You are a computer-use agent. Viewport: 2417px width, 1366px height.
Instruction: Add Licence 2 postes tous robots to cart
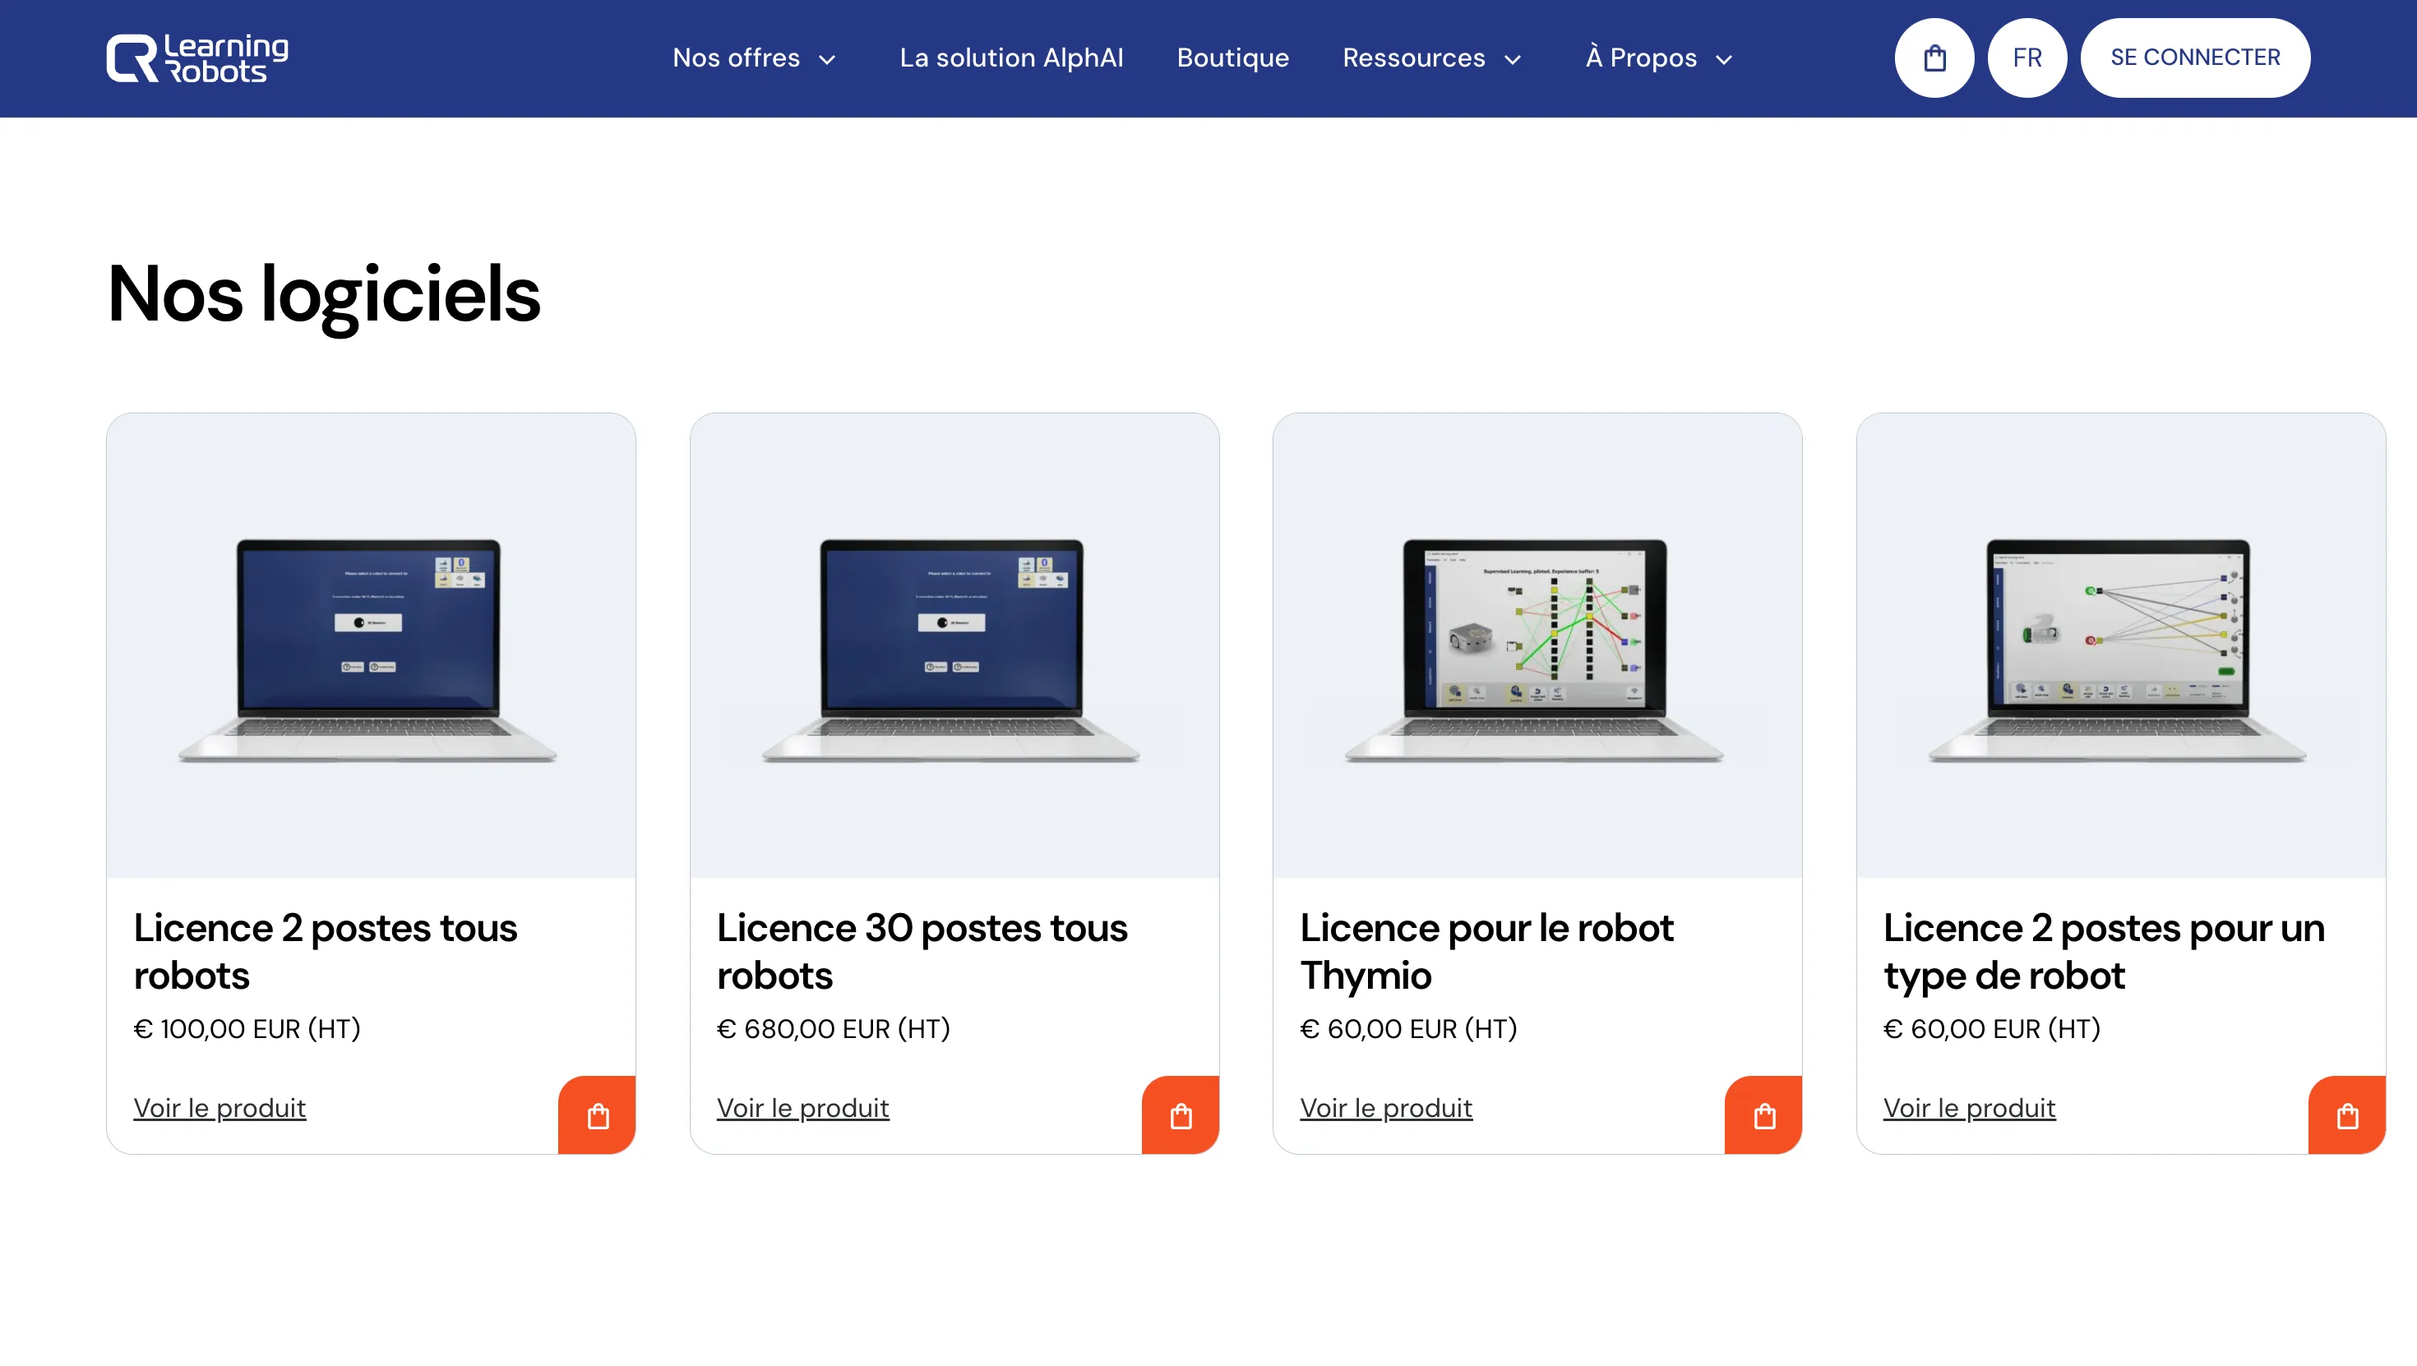pyautogui.click(x=598, y=1115)
